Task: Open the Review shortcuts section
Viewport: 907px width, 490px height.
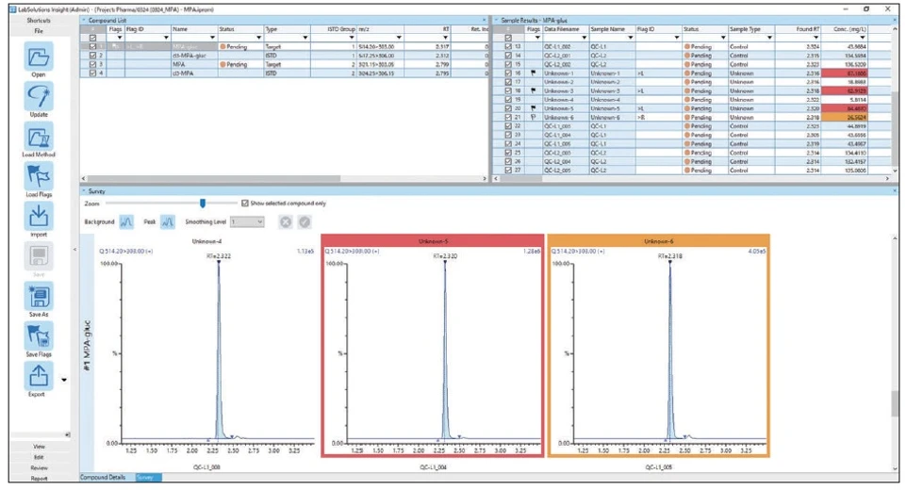Action: [x=39, y=467]
